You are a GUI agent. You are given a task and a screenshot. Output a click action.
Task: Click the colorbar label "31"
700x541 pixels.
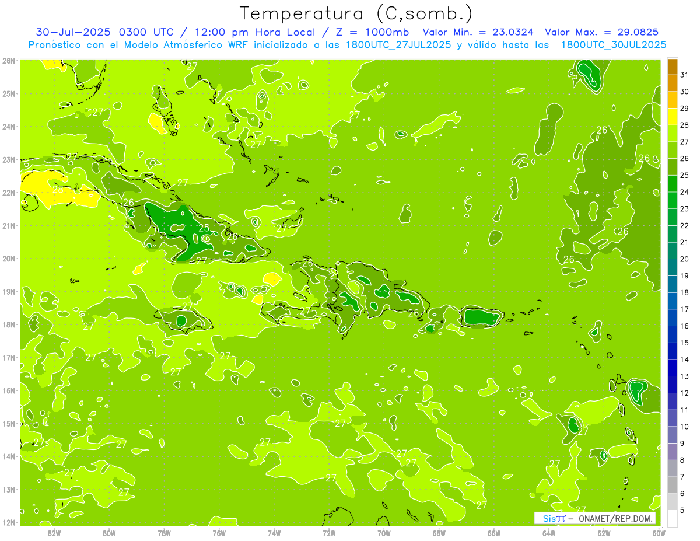(x=685, y=75)
